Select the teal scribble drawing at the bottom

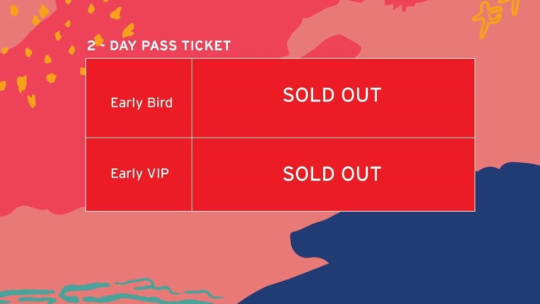pos(111,292)
